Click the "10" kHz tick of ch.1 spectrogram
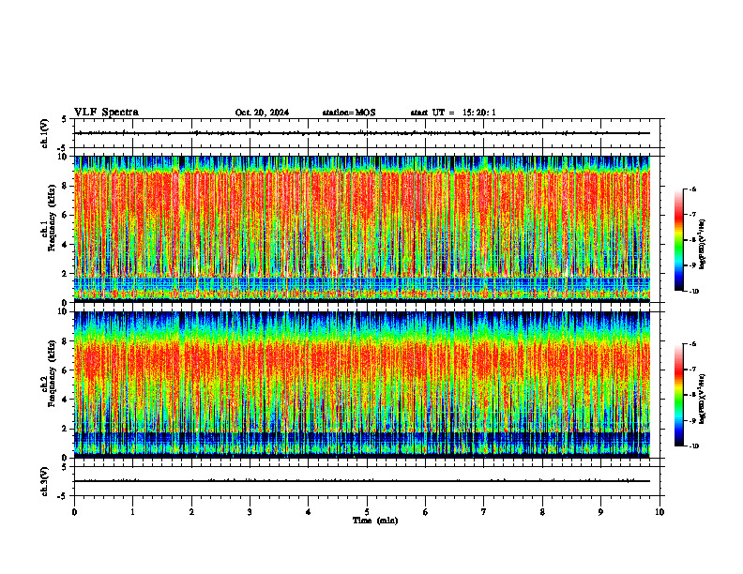The height and width of the screenshot is (574, 743). 65,157
